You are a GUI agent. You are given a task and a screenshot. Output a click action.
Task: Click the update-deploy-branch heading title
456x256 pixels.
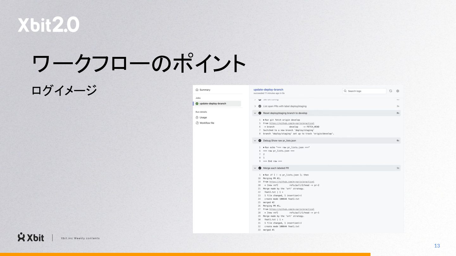pos(269,90)
